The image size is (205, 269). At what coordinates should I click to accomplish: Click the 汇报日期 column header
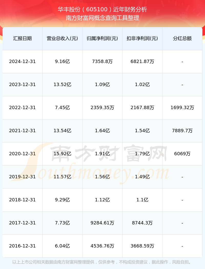pyautogui.click(x=23, y=38)
